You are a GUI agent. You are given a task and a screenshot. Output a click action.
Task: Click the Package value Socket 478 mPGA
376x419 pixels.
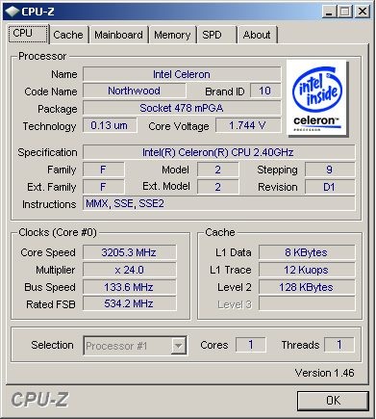click(x=182, y=108)
